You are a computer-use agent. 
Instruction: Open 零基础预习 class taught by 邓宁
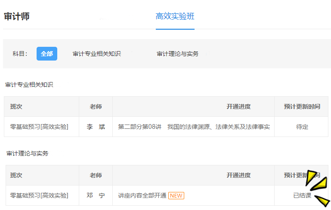[x=39, y=195]
